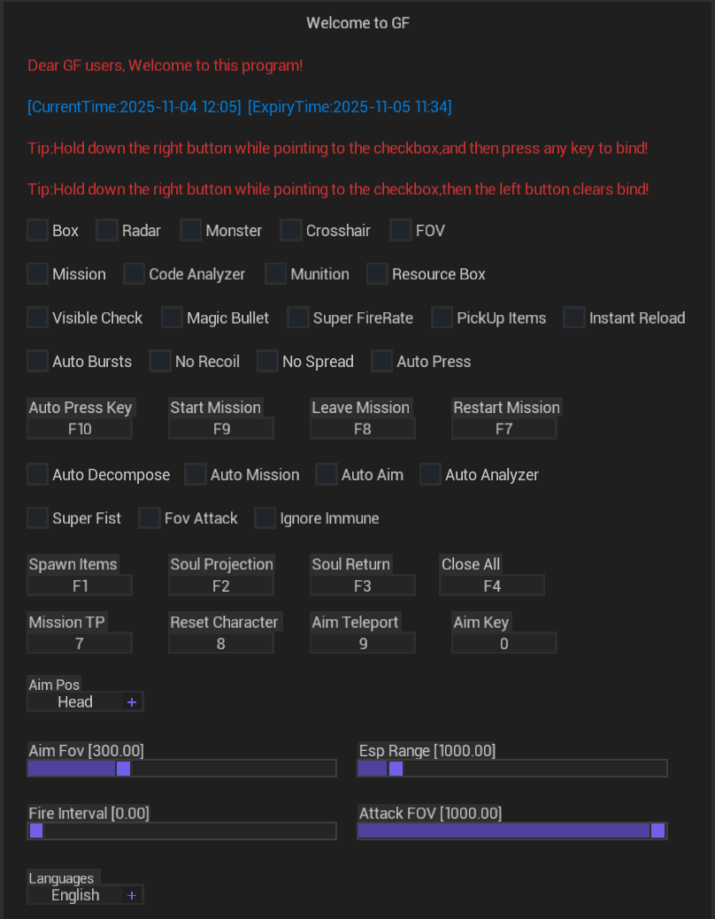Click the Close All F4 key field
715x919 pixels.
tap(492, 586)
